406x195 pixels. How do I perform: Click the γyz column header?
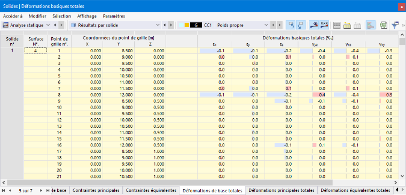[315, 44]
